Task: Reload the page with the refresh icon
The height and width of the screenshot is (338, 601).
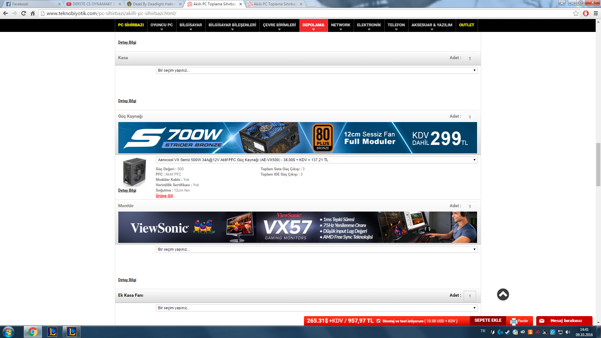Action: 23,13
